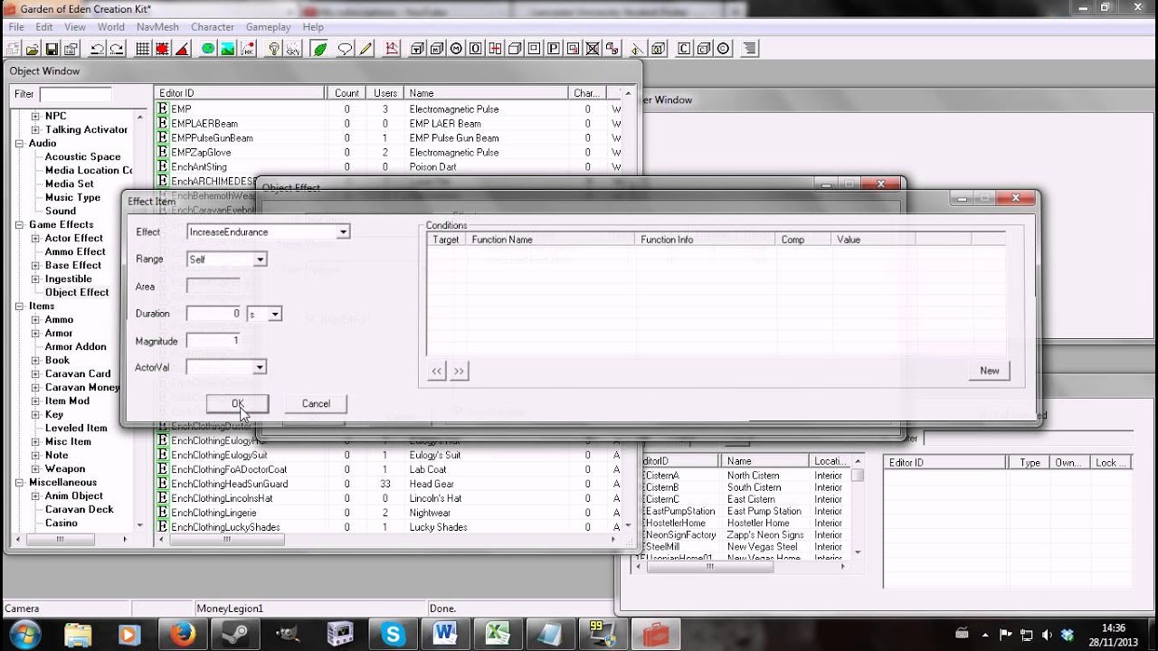Collapse the Game Effects tree node
Image resolution: width=1158 pixels, height=651 pixels.
(x=19, y=224)
